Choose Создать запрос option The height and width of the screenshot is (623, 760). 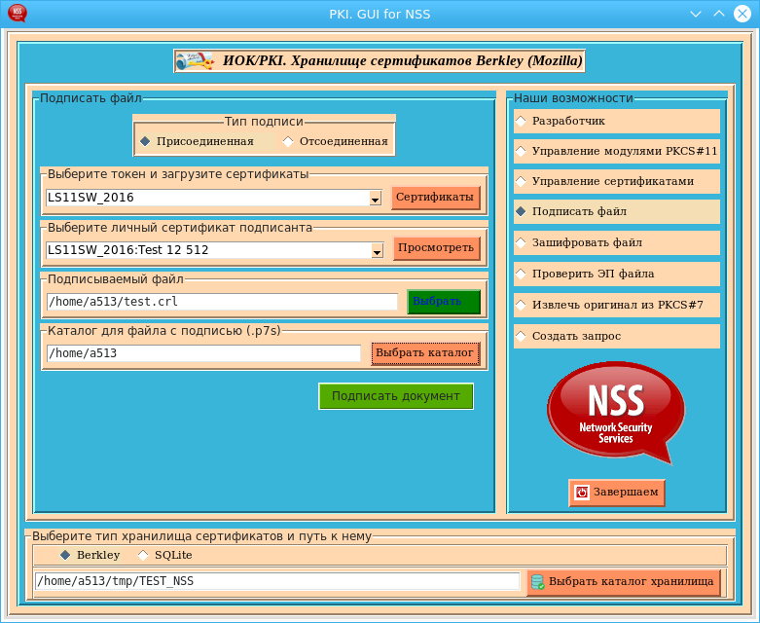pyautogui.click(x=617, y=336)
